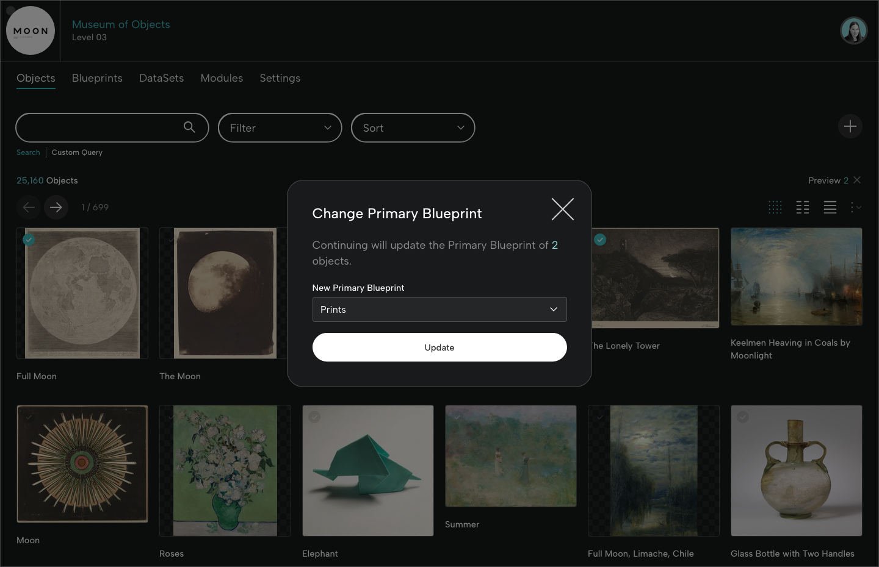Switch to grid view layout
Screen dimensions: 879x567
[775, 207]
